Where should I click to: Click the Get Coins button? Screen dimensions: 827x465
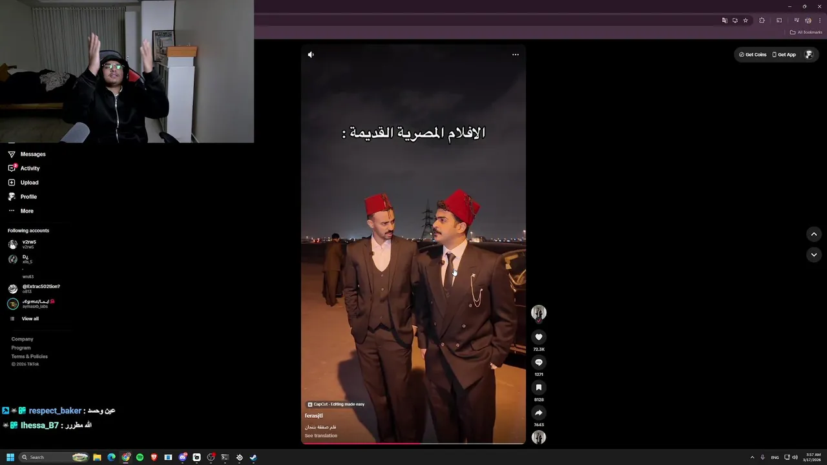pos(753,55)
